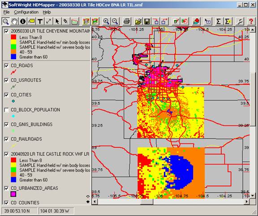
Task: Toggle the CO_URBANIZED_AREAS layer checkbox
Action: pos(6,188)
